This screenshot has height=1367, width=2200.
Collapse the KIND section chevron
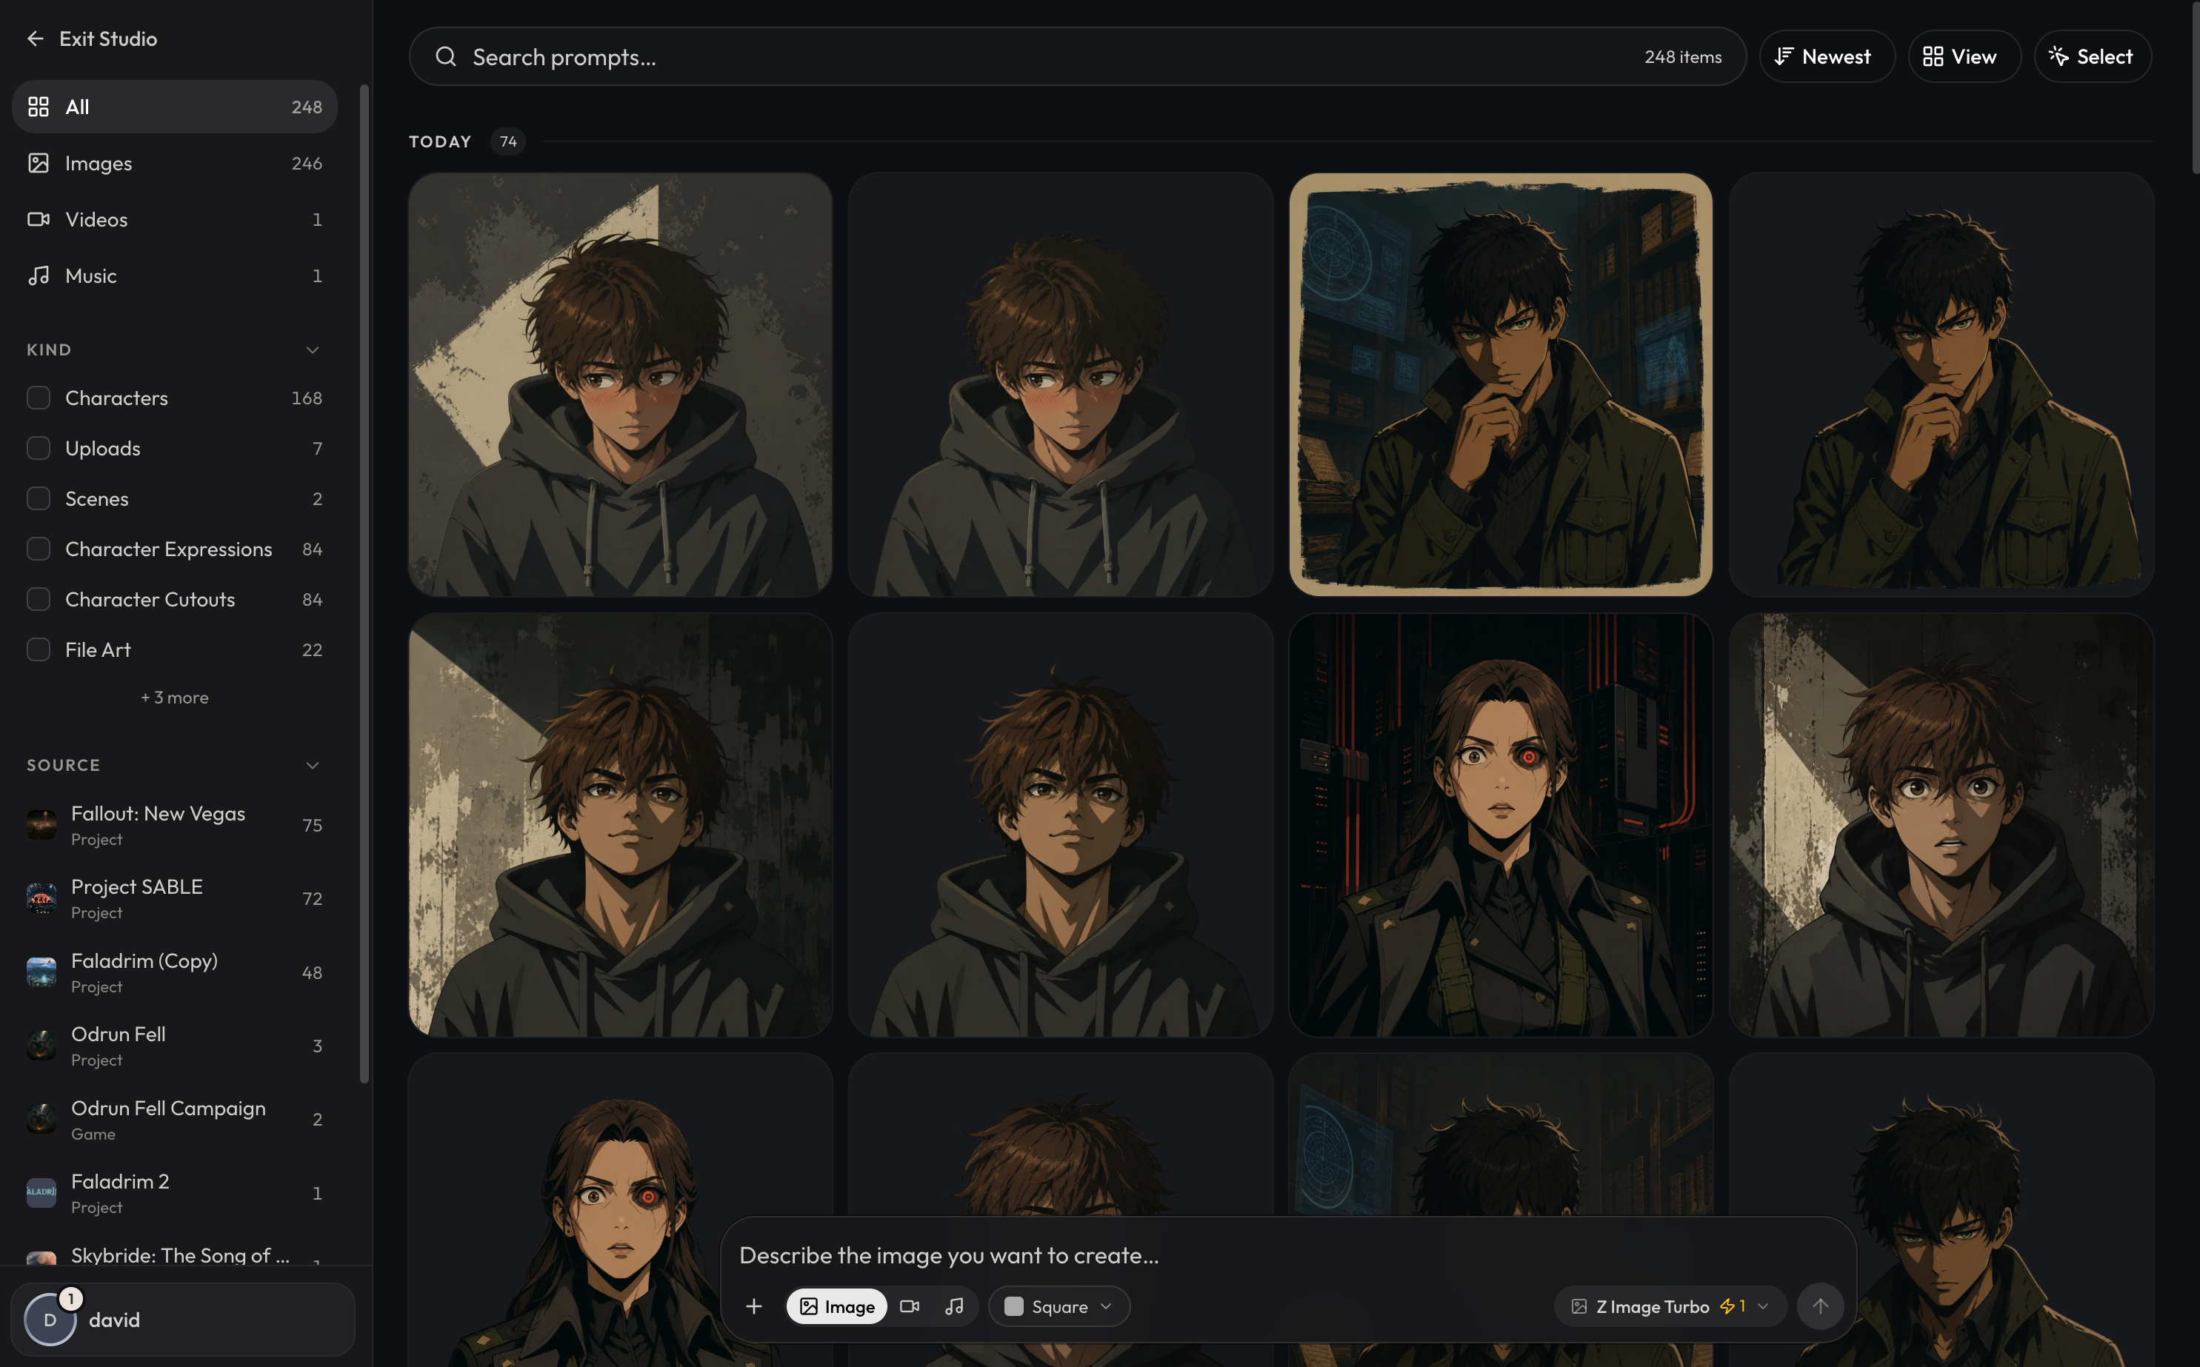point(312,350)
